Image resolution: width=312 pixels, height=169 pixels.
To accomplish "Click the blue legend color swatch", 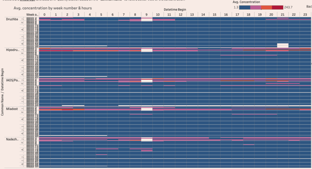I will point(245,7).
